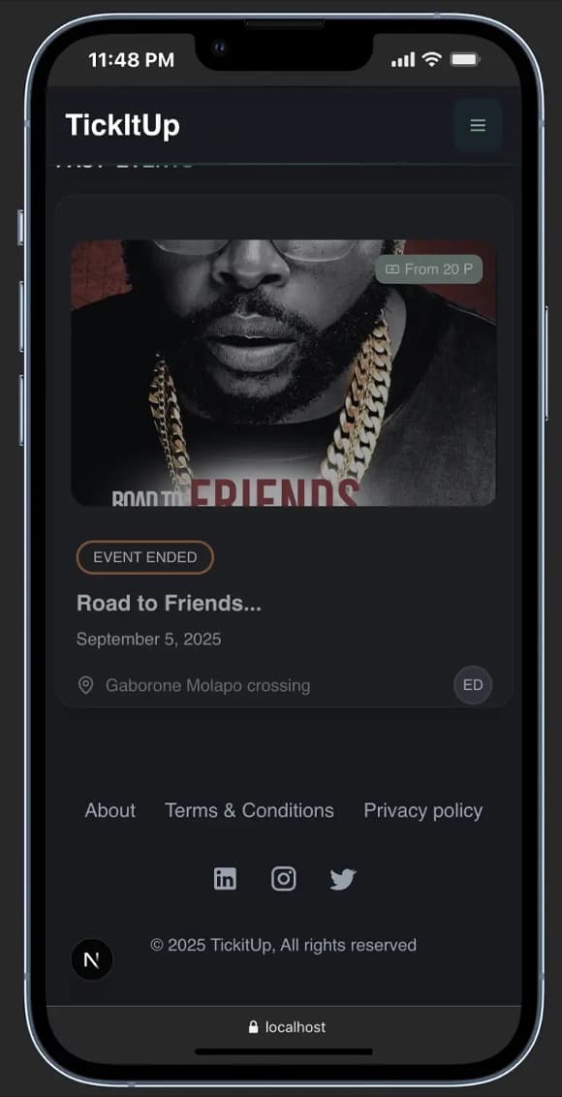The width and height of the screenshot is (562, 1097).
Task: Tap the Wi-Fi status icon
Action: 432,59
